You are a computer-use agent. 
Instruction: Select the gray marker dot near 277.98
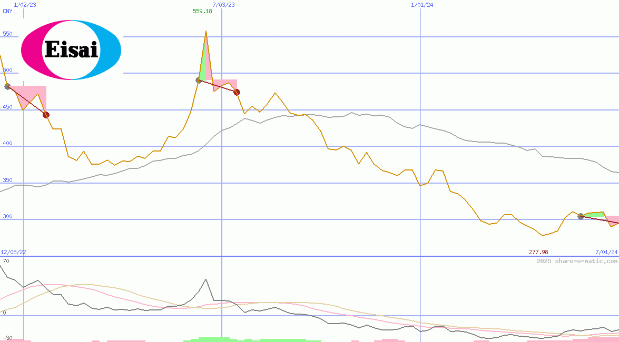coord(579,216)
